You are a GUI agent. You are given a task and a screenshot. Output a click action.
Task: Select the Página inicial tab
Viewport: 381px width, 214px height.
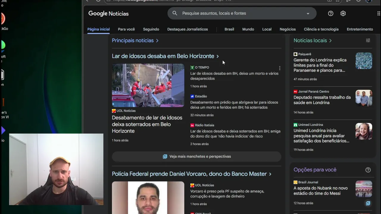(x=99, y=29)
